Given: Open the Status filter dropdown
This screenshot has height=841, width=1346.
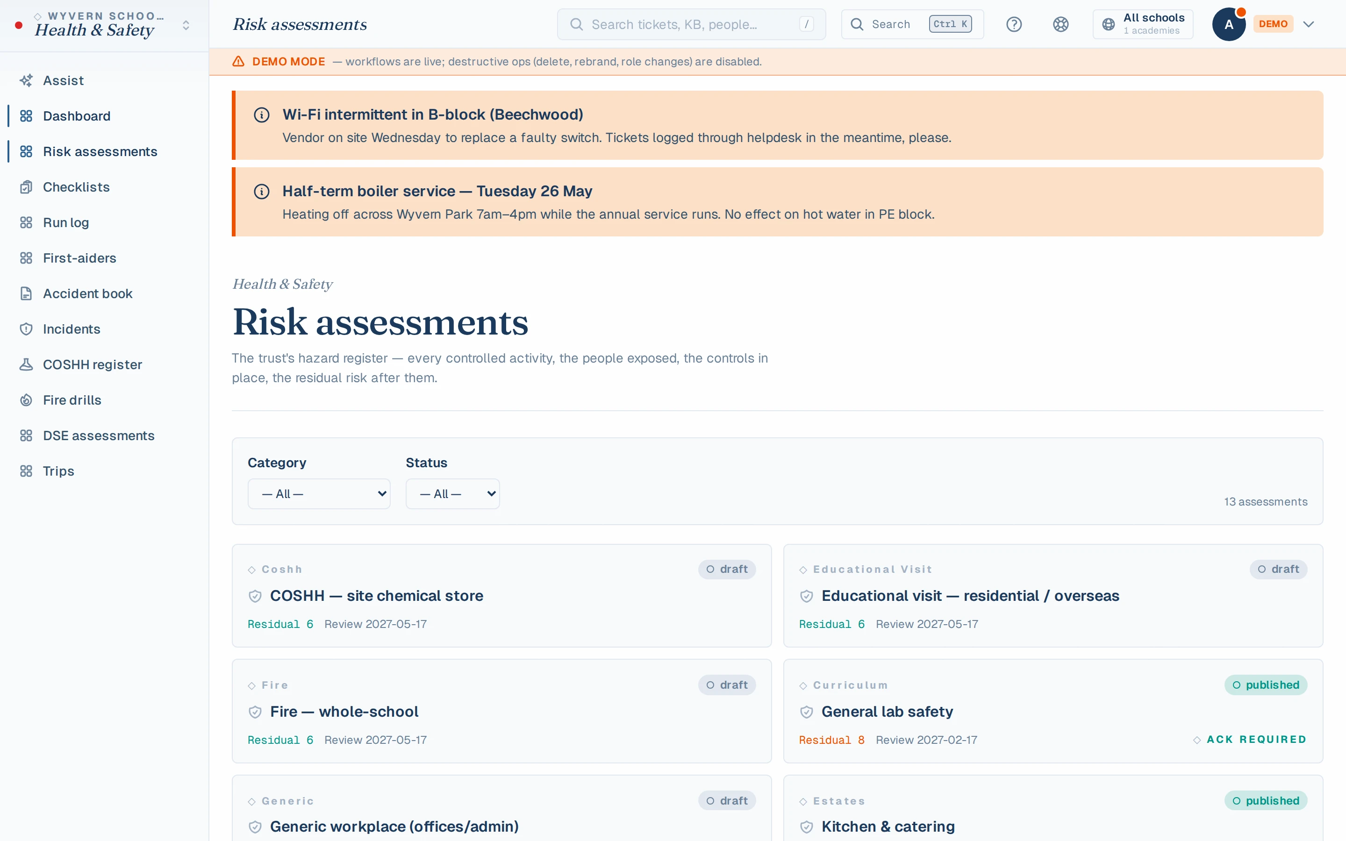Looking at the screenshot, I should [453, 494].
